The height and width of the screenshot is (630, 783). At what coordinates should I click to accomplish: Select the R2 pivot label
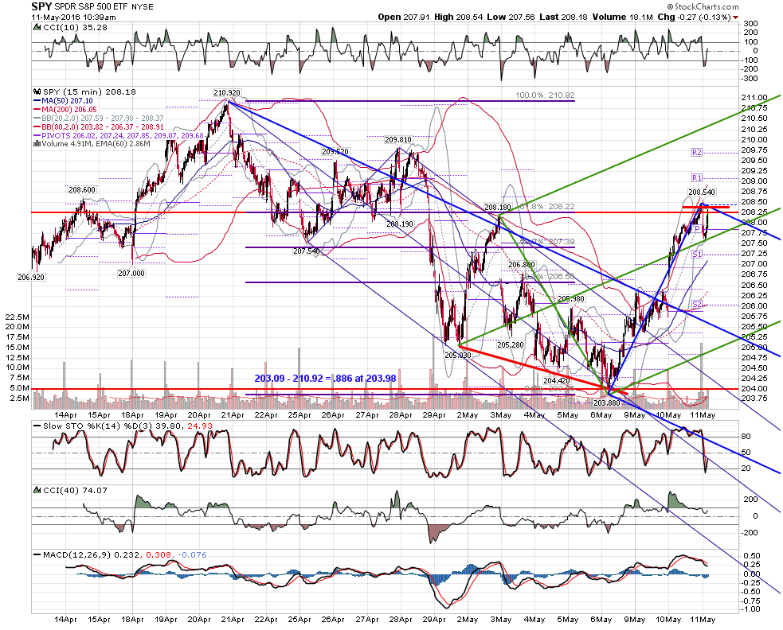point(697,152)
